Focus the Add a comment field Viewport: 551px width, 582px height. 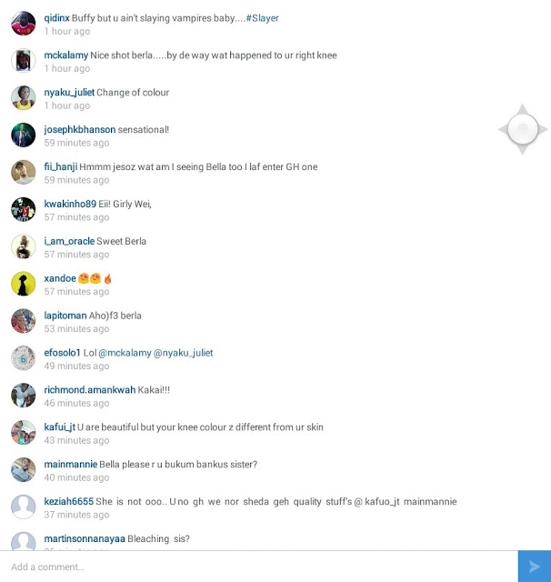pos(259,567)
